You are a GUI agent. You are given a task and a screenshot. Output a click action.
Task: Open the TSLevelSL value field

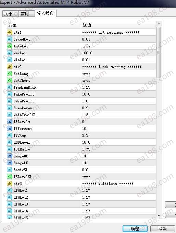pyautogui.click(x=118, y=177)
